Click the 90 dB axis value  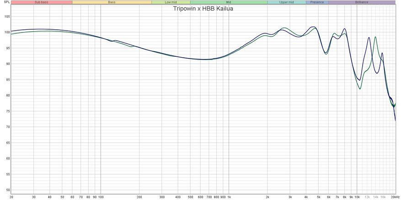click(x=8, y=64)
